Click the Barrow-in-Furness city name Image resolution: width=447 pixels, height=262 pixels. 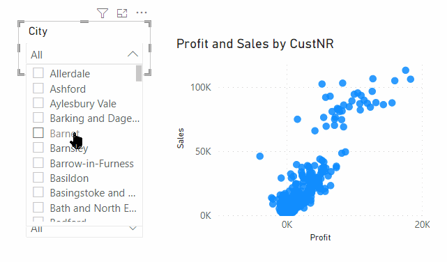coord(92,164)
